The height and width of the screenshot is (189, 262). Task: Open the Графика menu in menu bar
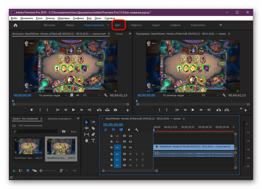pos(78,18)
